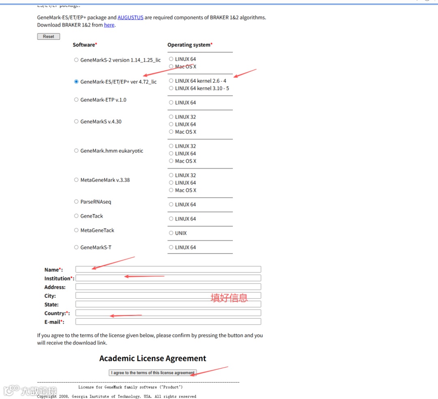Choose LINUX 64 for GeneMarkS-T

(171, 247)
